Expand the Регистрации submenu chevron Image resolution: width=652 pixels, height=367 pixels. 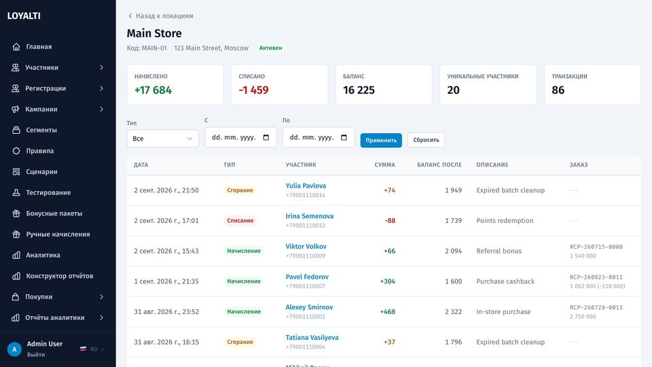click(101, 88)
